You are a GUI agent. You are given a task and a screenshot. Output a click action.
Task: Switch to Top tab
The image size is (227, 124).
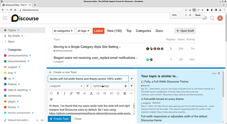pyautogui.click(x=129, y=31)
